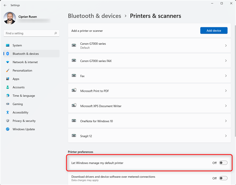Click the Canon G7000 series FAX text
Screen dimensions: 236x185
(x=96, y=61)
